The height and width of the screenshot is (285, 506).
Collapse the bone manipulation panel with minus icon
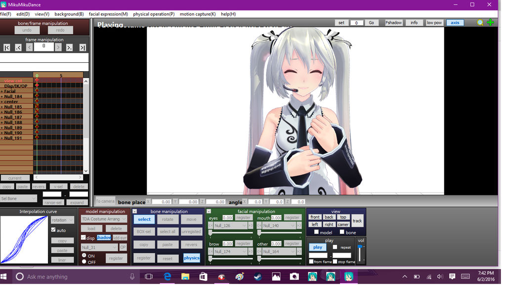point(135,211)
